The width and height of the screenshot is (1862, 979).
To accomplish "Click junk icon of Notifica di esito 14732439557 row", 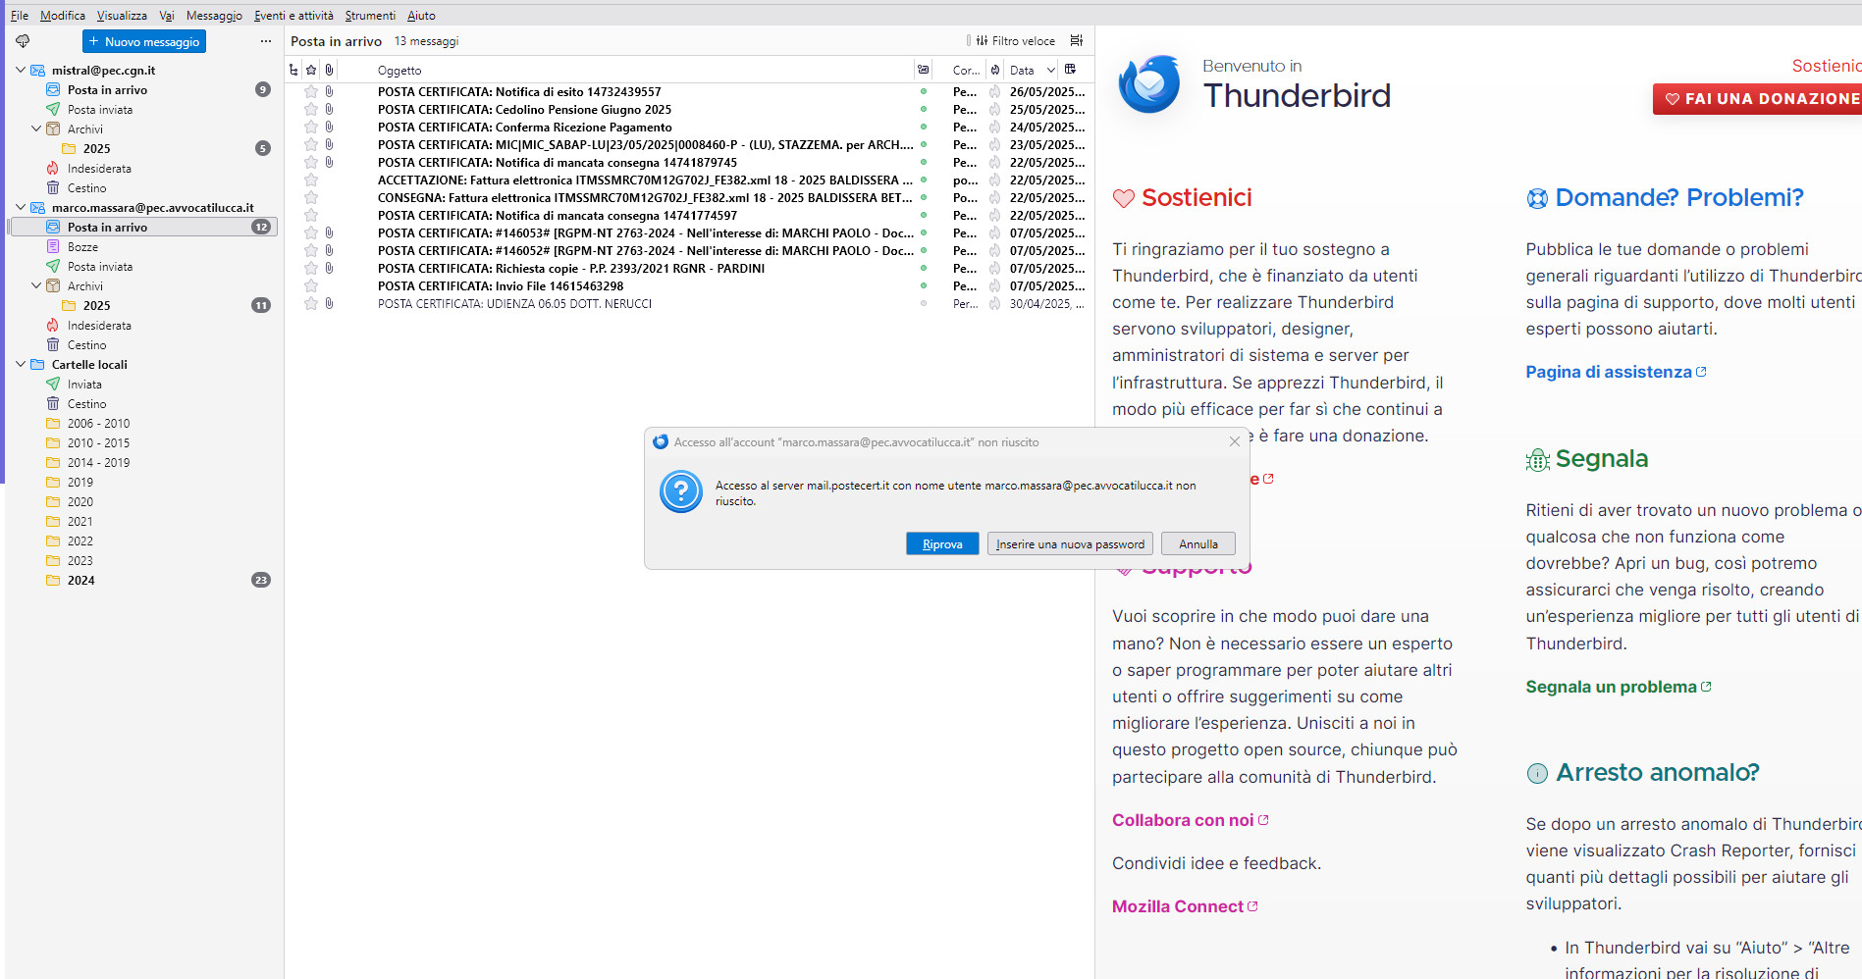I will pyautogui.click(x=994, y=92).
